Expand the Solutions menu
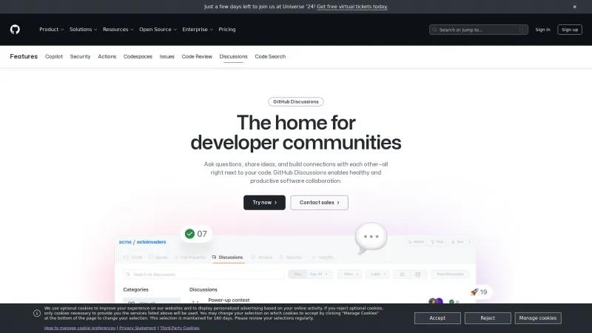 (83, 30)
